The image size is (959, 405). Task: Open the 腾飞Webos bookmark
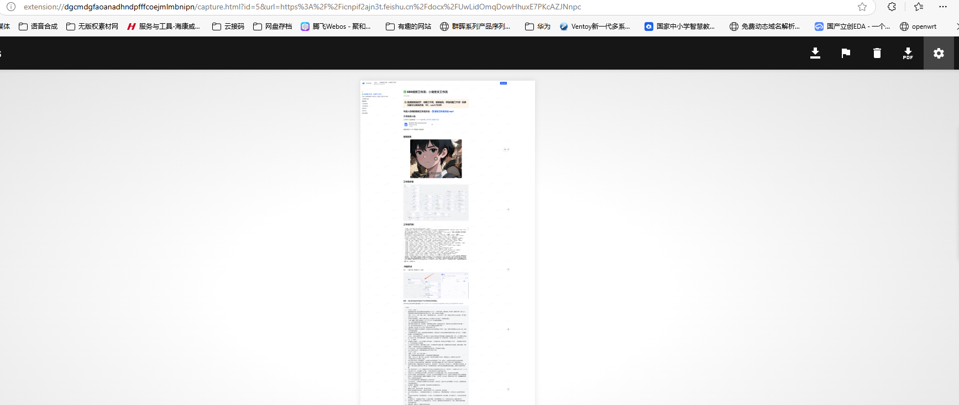336,27
